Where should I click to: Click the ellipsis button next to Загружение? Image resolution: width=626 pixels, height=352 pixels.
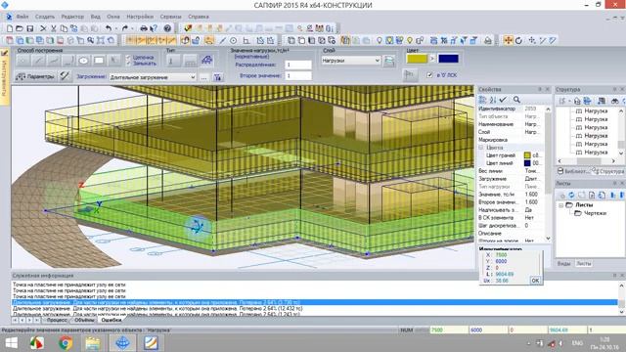[x=204, y=77]
